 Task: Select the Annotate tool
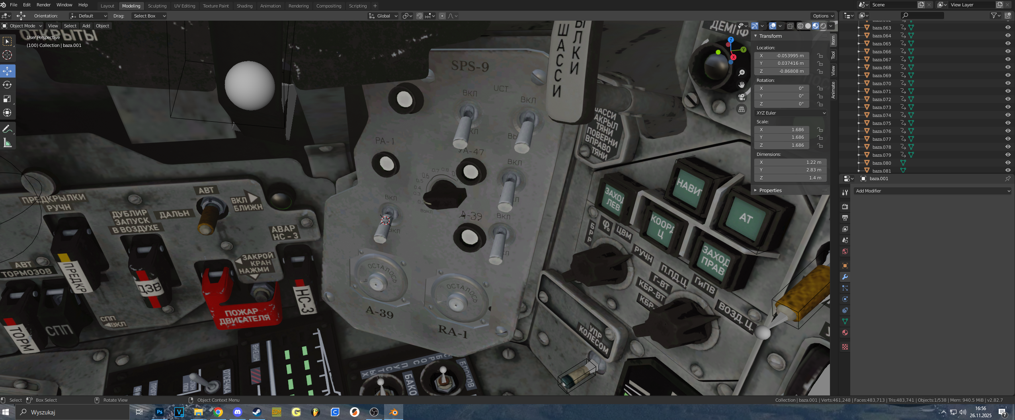(x=7, y=129)
